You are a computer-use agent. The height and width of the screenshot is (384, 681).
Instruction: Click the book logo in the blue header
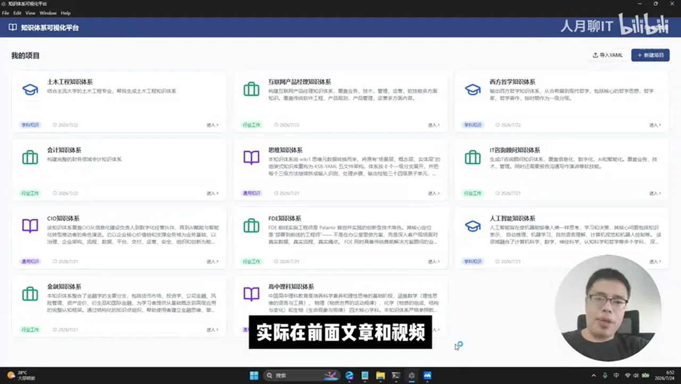pos(13,27)
